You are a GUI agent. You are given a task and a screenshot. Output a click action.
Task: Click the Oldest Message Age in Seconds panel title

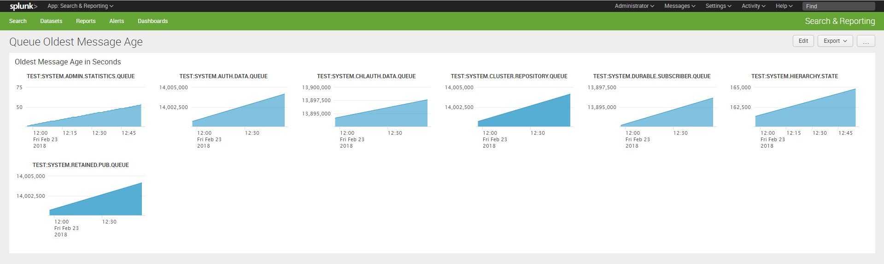pos(68,62)
